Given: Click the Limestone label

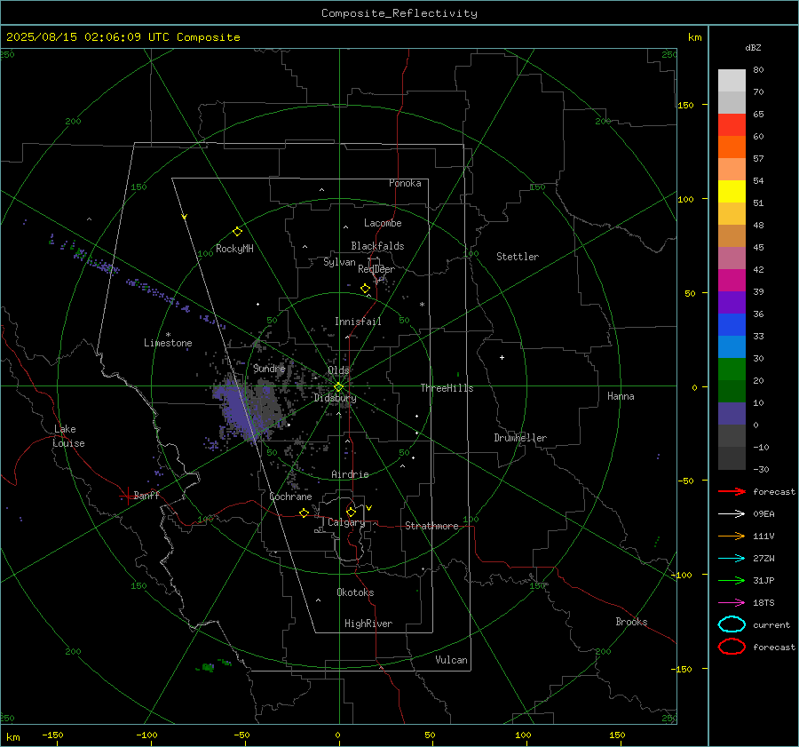Looking at the screenshot, I should [x=168, y=343].
